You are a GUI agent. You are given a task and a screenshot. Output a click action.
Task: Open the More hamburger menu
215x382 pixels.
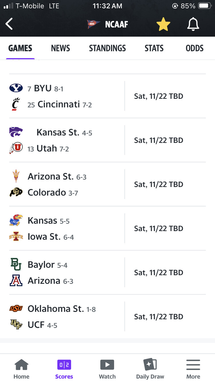[x=193, y=365]
